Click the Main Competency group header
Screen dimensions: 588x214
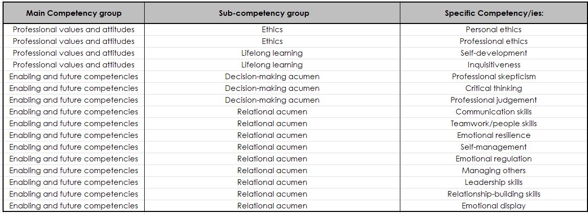[x=74, y=13]
